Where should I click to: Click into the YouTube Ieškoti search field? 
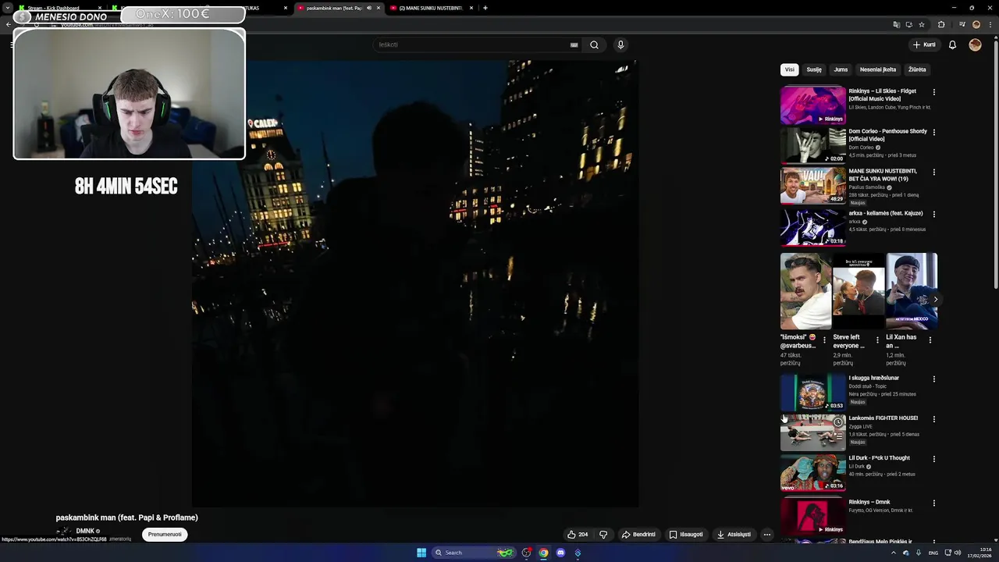472,44
